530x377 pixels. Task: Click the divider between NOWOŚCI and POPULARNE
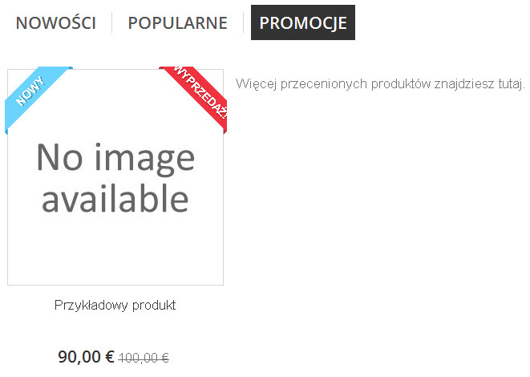112,22
